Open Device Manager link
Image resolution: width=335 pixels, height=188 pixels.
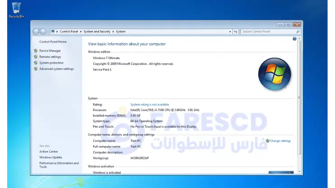tap(50, 51)
